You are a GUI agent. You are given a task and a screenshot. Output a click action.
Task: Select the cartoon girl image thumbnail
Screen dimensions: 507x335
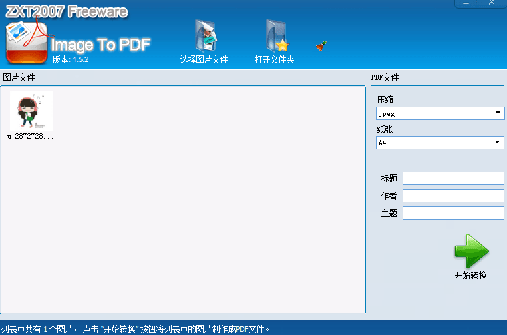point(31,111)
